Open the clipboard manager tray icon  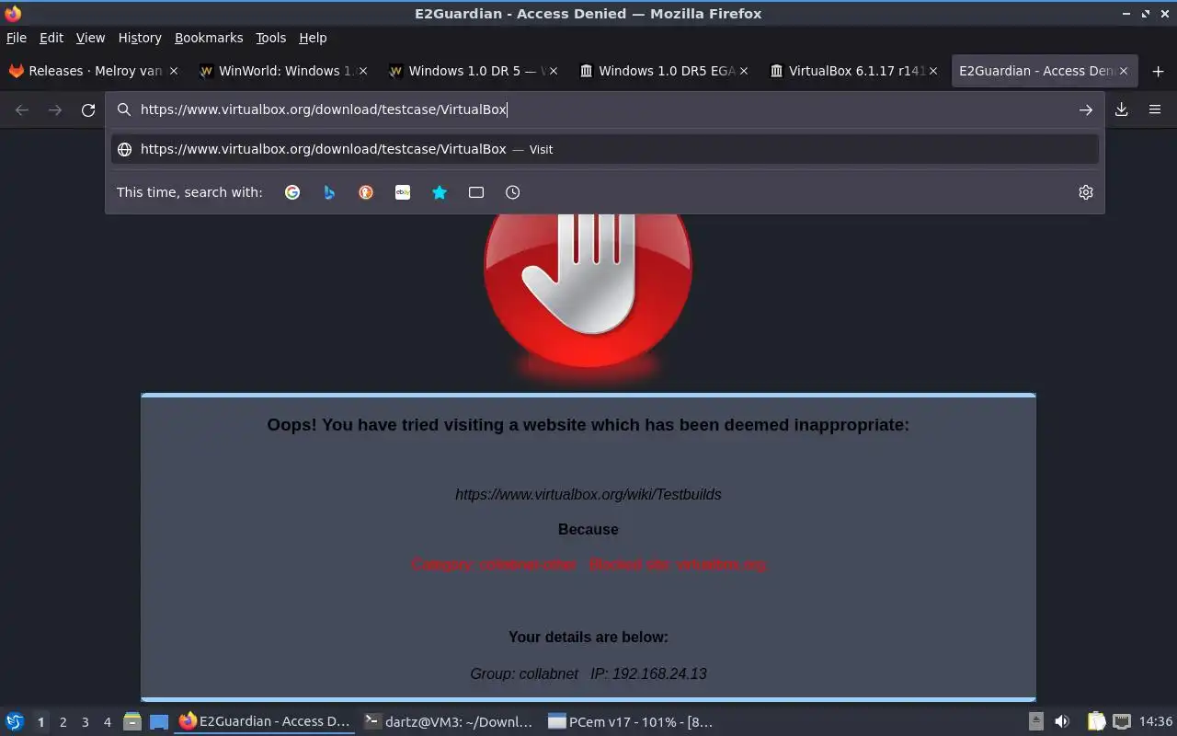(x=1096, y=721)
